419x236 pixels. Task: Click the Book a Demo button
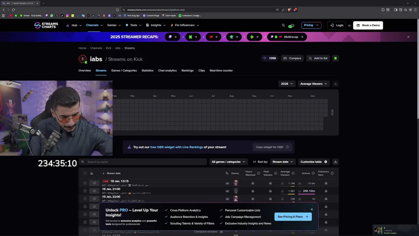pos(368,25)
